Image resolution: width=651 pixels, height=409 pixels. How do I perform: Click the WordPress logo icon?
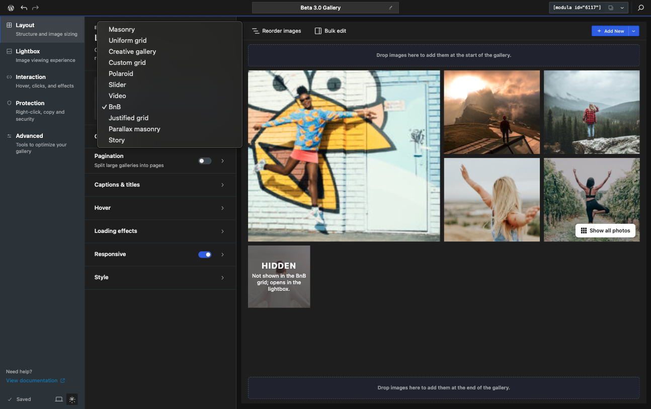(x=11, y=8)
